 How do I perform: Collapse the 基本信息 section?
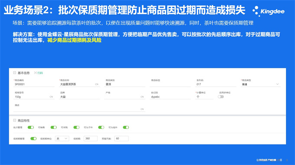point(15,73)
